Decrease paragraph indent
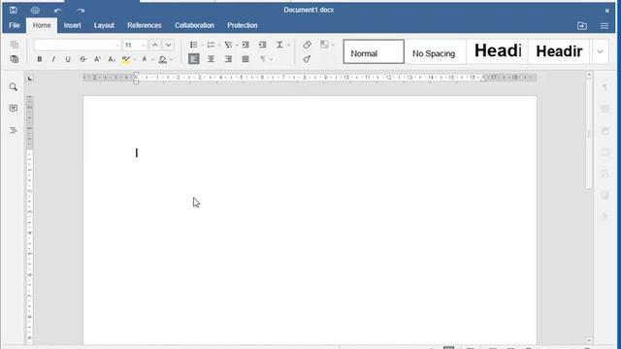The height and width of the screenshot is (349, 621). (x=245, y=45)
